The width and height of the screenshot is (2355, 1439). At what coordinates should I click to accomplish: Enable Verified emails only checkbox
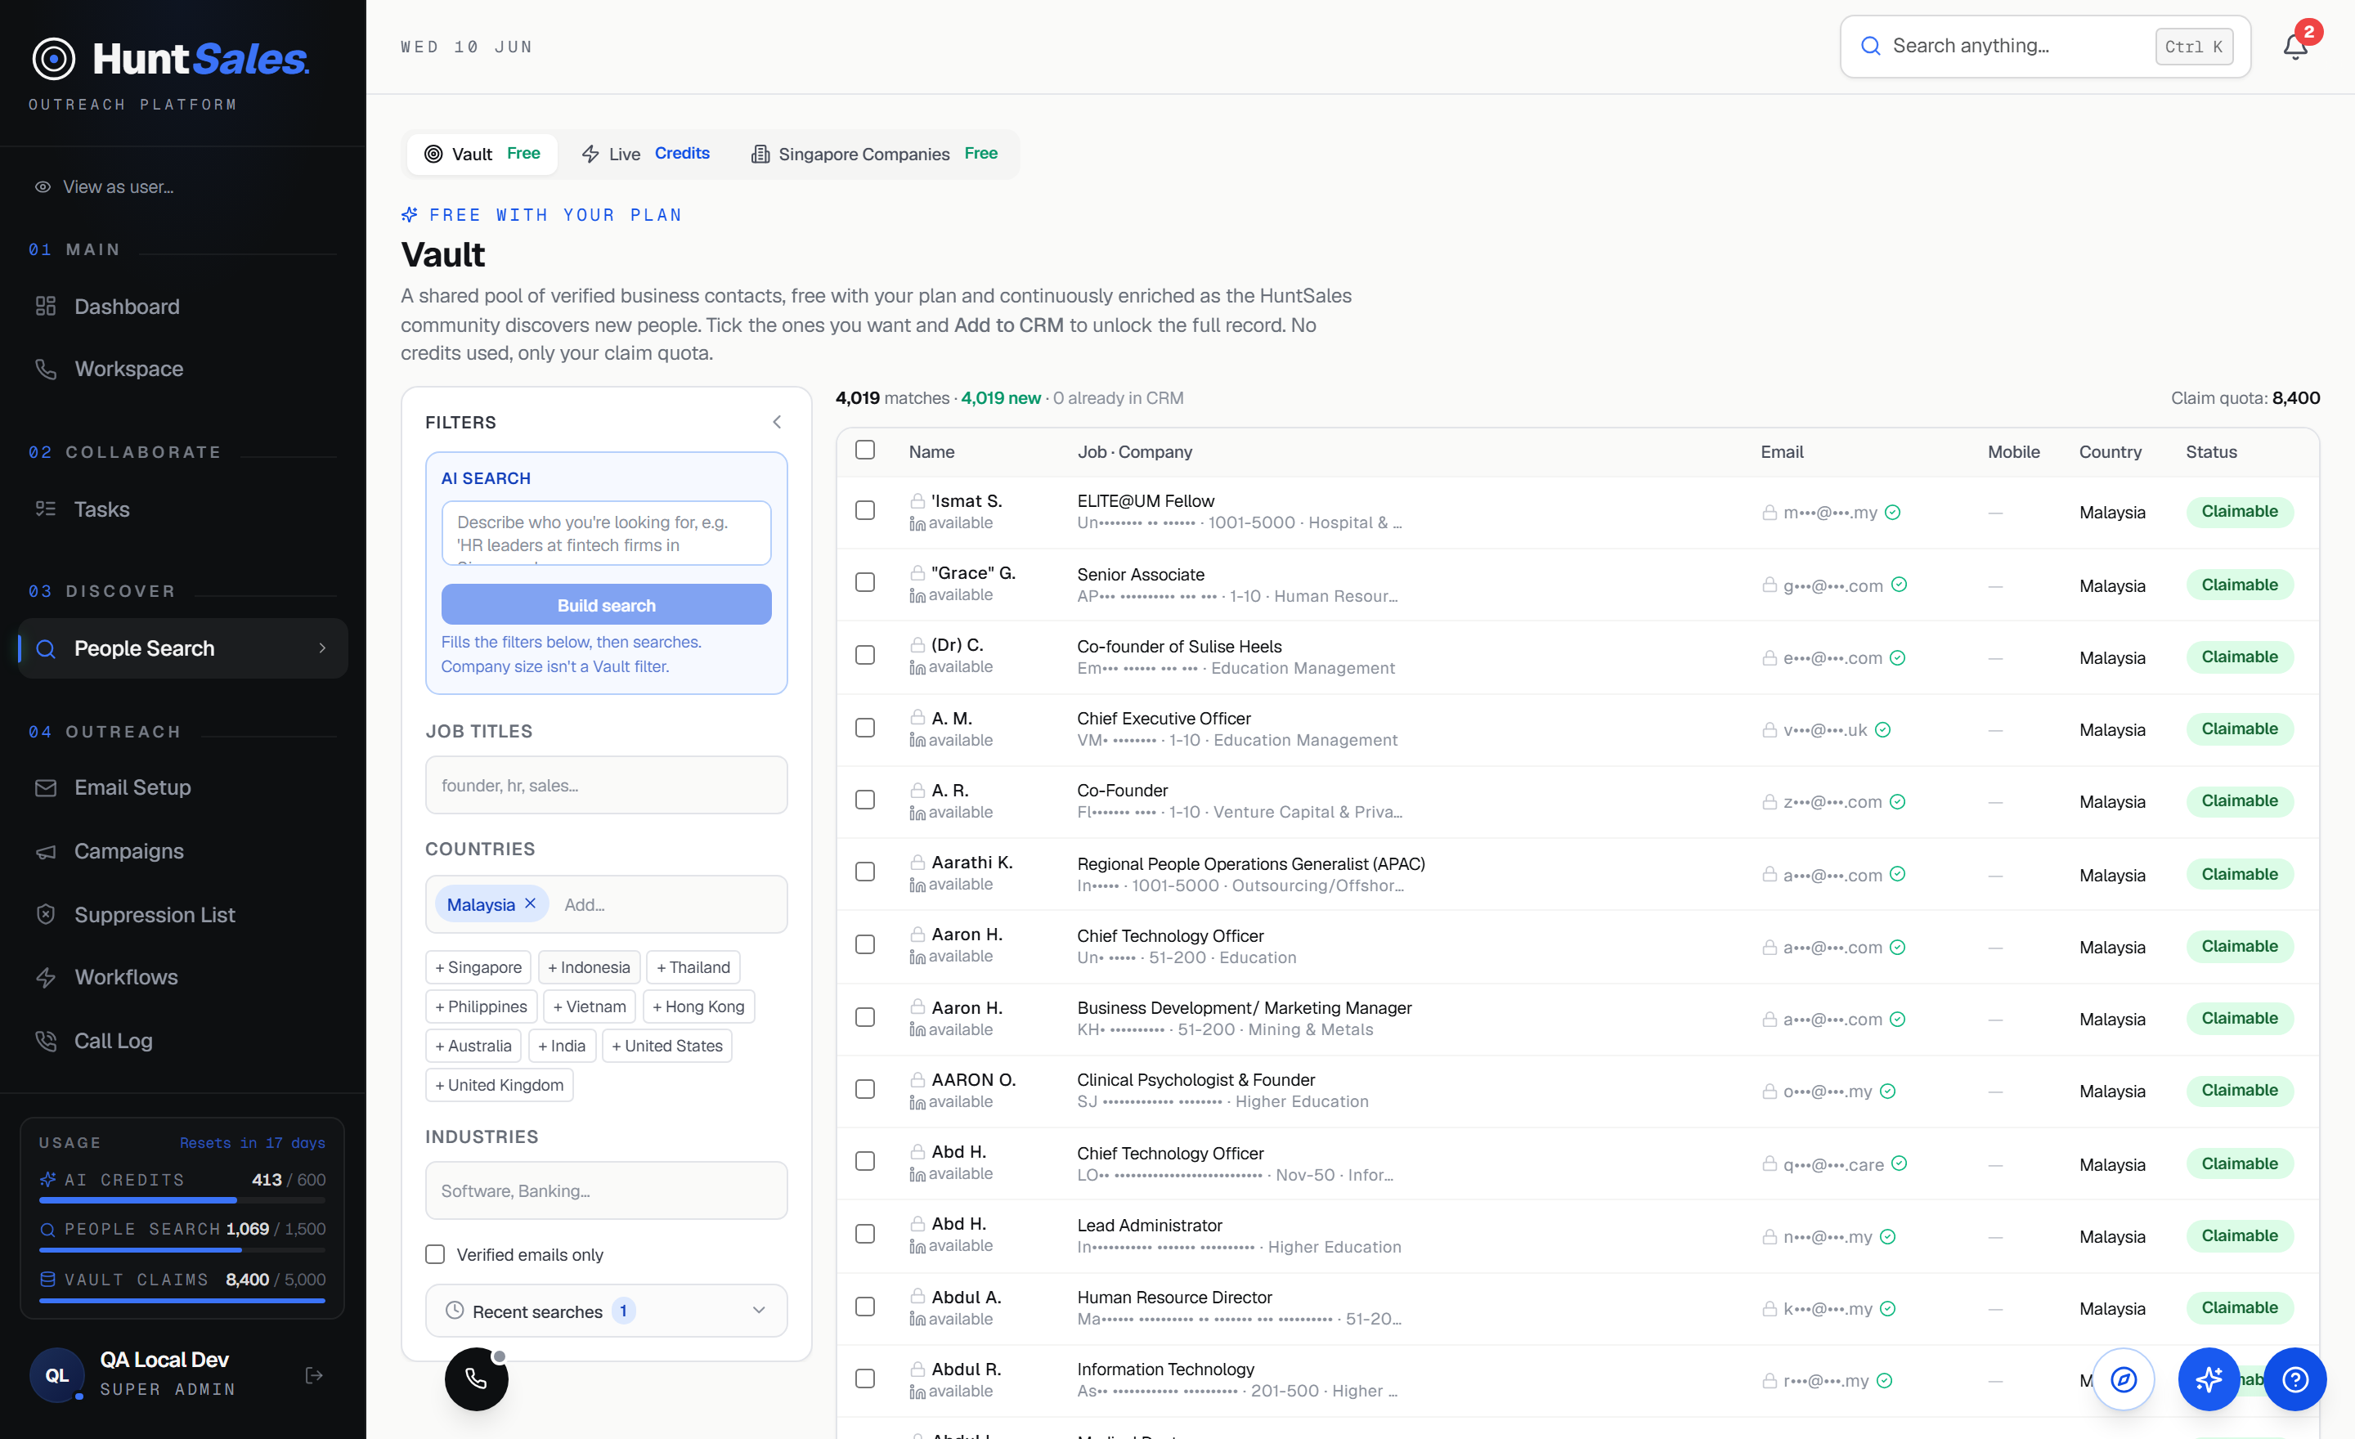coord(435,1254)
